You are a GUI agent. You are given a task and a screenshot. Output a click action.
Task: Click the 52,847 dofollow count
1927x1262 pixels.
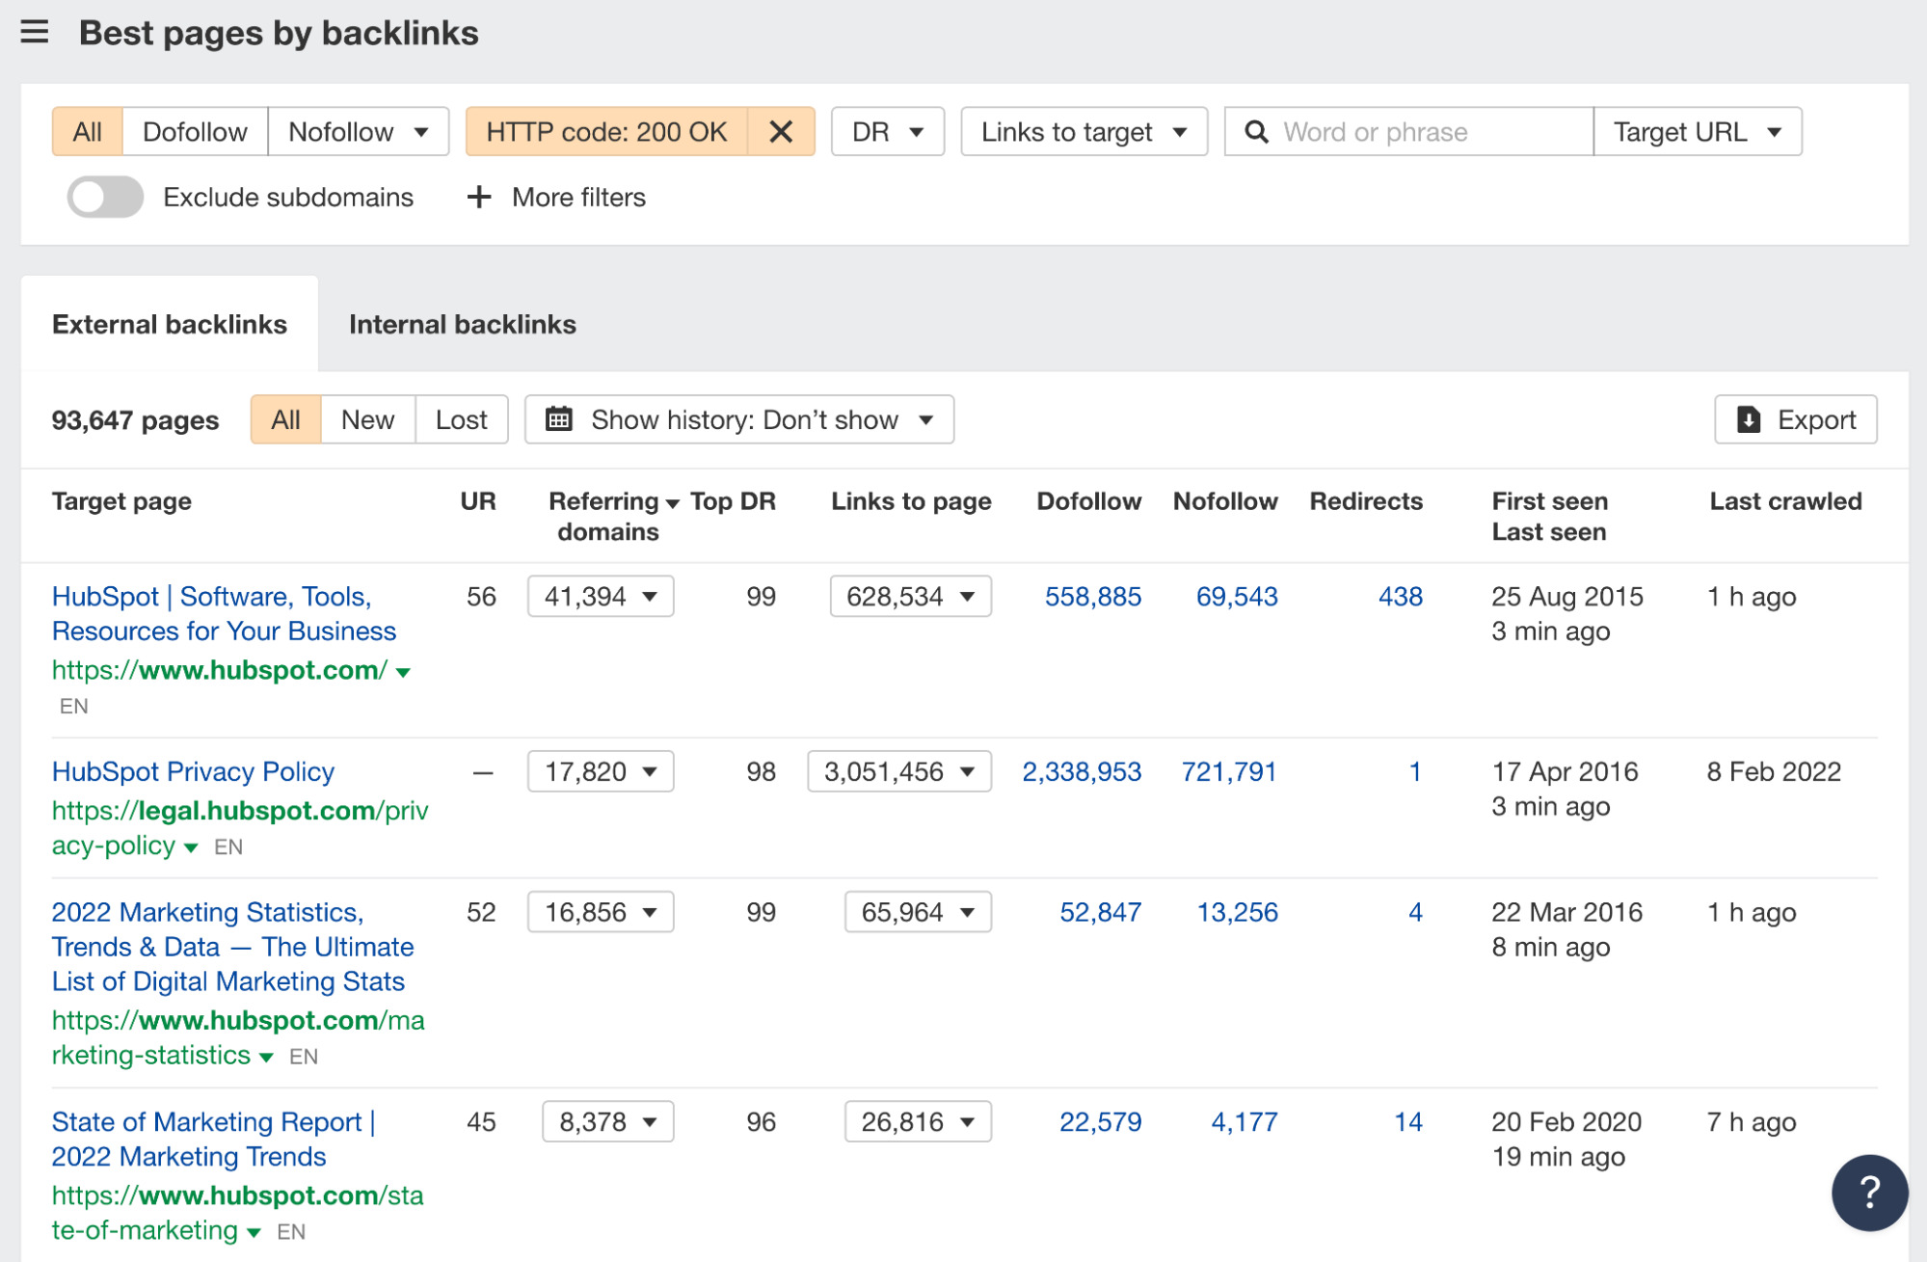(1100, 912)
